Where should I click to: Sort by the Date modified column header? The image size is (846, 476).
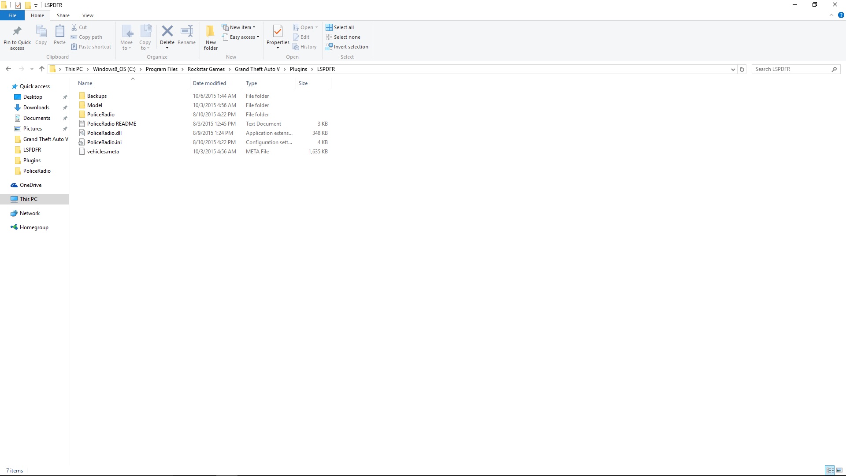pos(209,83)
